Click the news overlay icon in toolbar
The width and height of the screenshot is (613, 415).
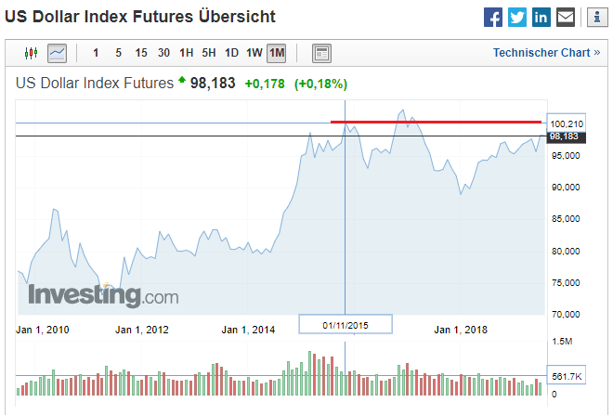[x=321, y=53]
